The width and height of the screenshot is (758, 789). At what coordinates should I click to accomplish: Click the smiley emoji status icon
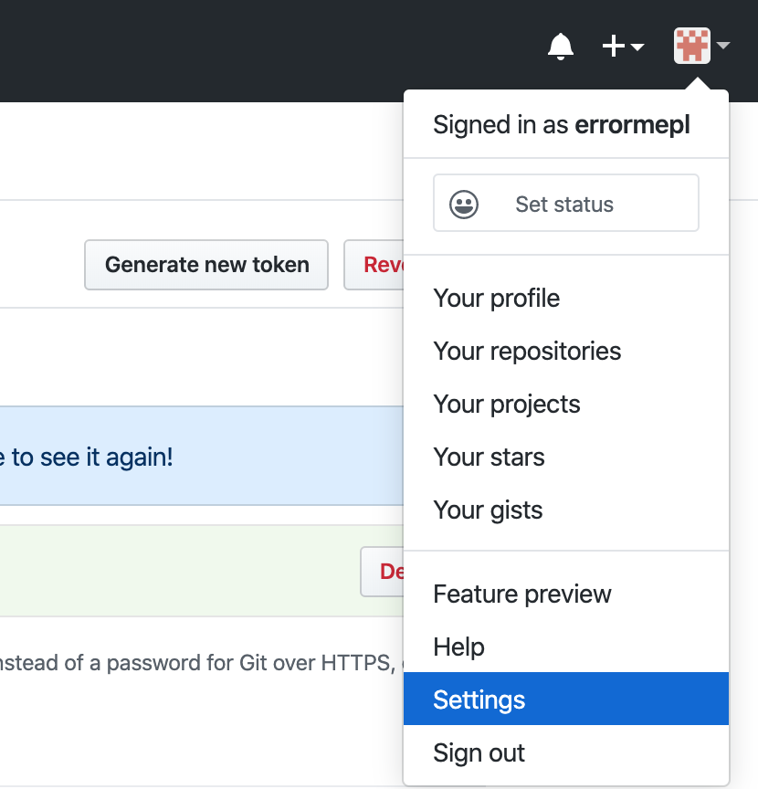[x=464, y=204]
